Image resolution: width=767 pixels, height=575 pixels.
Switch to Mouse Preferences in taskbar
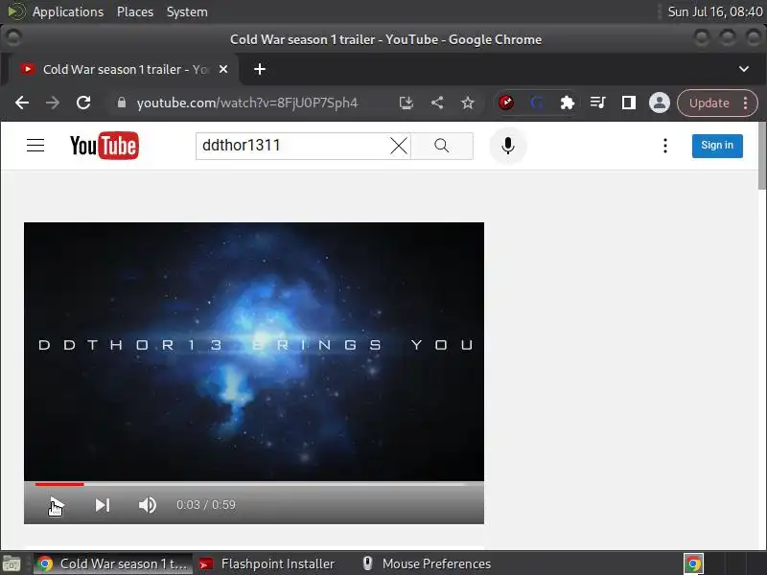[x=427, y=563]
